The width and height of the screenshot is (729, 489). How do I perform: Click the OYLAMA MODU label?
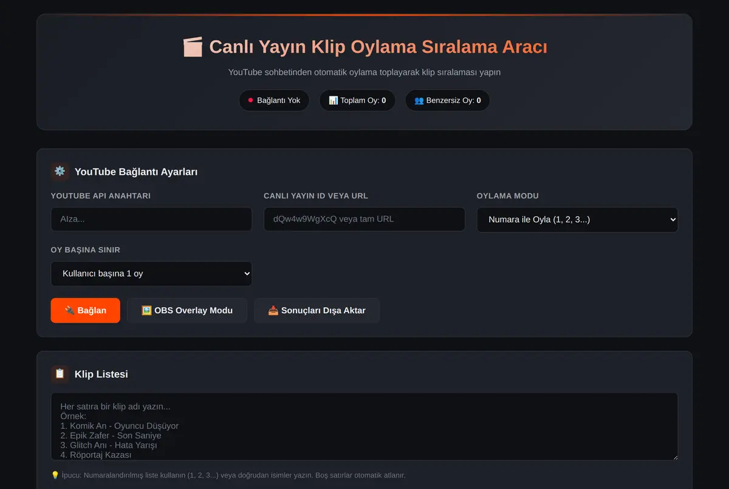coord(508,196)
